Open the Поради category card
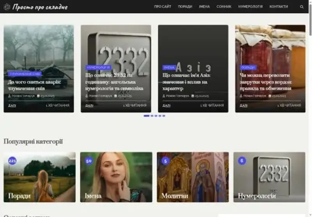The width and height of the screenshot is (312, 217). [x=39, y=177]
